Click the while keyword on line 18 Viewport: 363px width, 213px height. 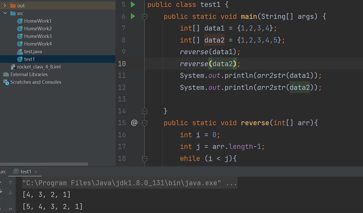190,159
